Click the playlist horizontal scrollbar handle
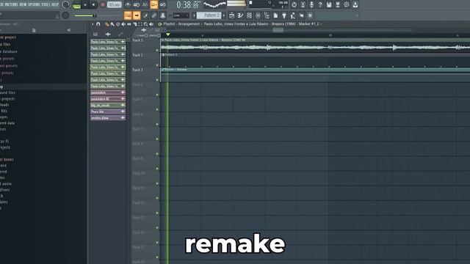470x264 pixels. coord(278,30)
